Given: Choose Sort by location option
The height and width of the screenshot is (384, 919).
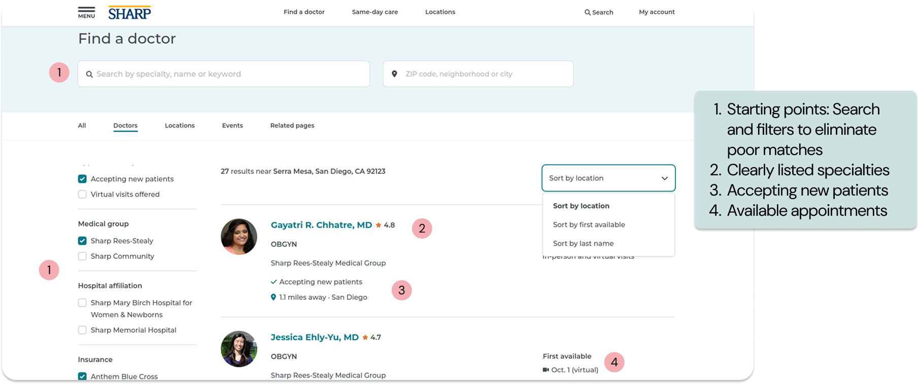Looking at the screenshot, I should [581, 206].
